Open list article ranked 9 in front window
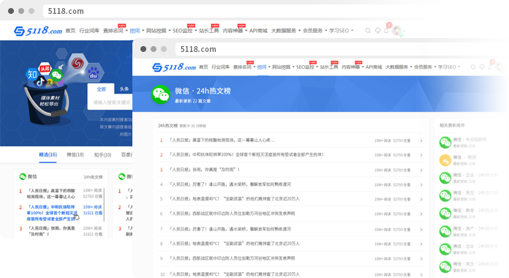The height and width of the screenshot is (278, 509). (232, 258)
